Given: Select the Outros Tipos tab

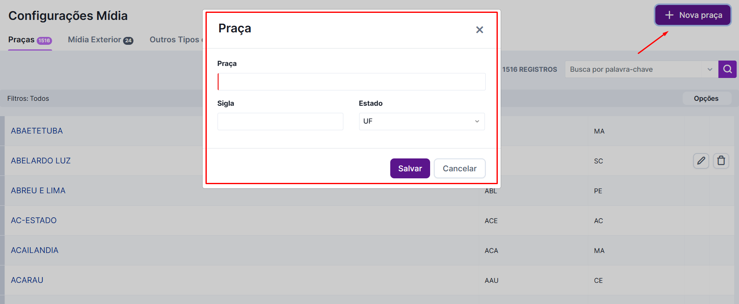Looking at the screenshot, I should coord(175,40).
